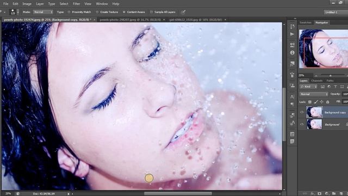Click the vertical canvas scrollbar
This screenshot has width=348, height=196.
click(x=284, y=114)
